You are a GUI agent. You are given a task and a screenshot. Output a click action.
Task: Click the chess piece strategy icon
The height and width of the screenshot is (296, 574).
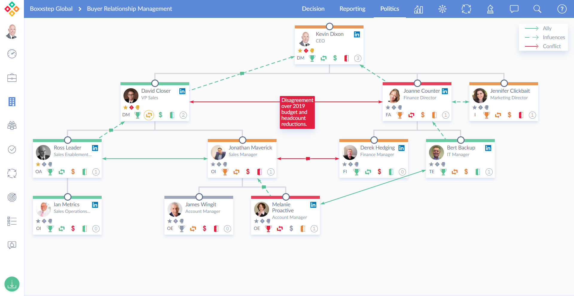(490, 9)
